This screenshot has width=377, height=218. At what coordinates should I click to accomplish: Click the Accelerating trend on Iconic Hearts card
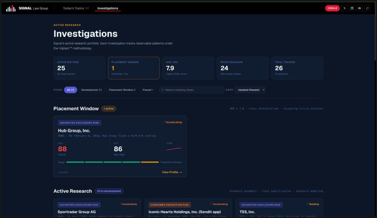tap(219, 204)
